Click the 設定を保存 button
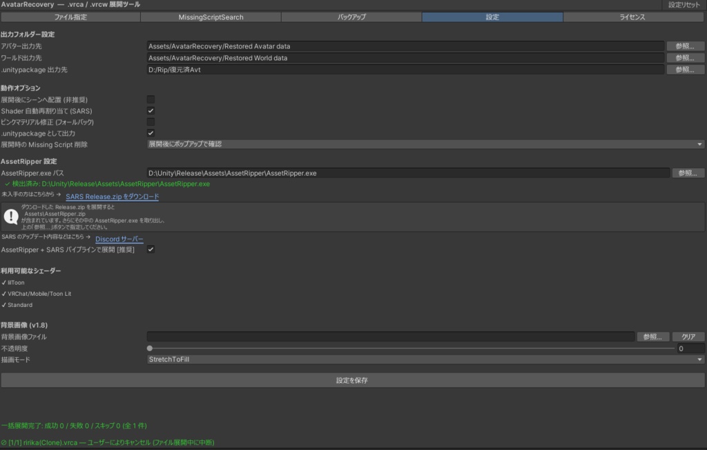This screenshot has width=707, height=450. (352, 380)
